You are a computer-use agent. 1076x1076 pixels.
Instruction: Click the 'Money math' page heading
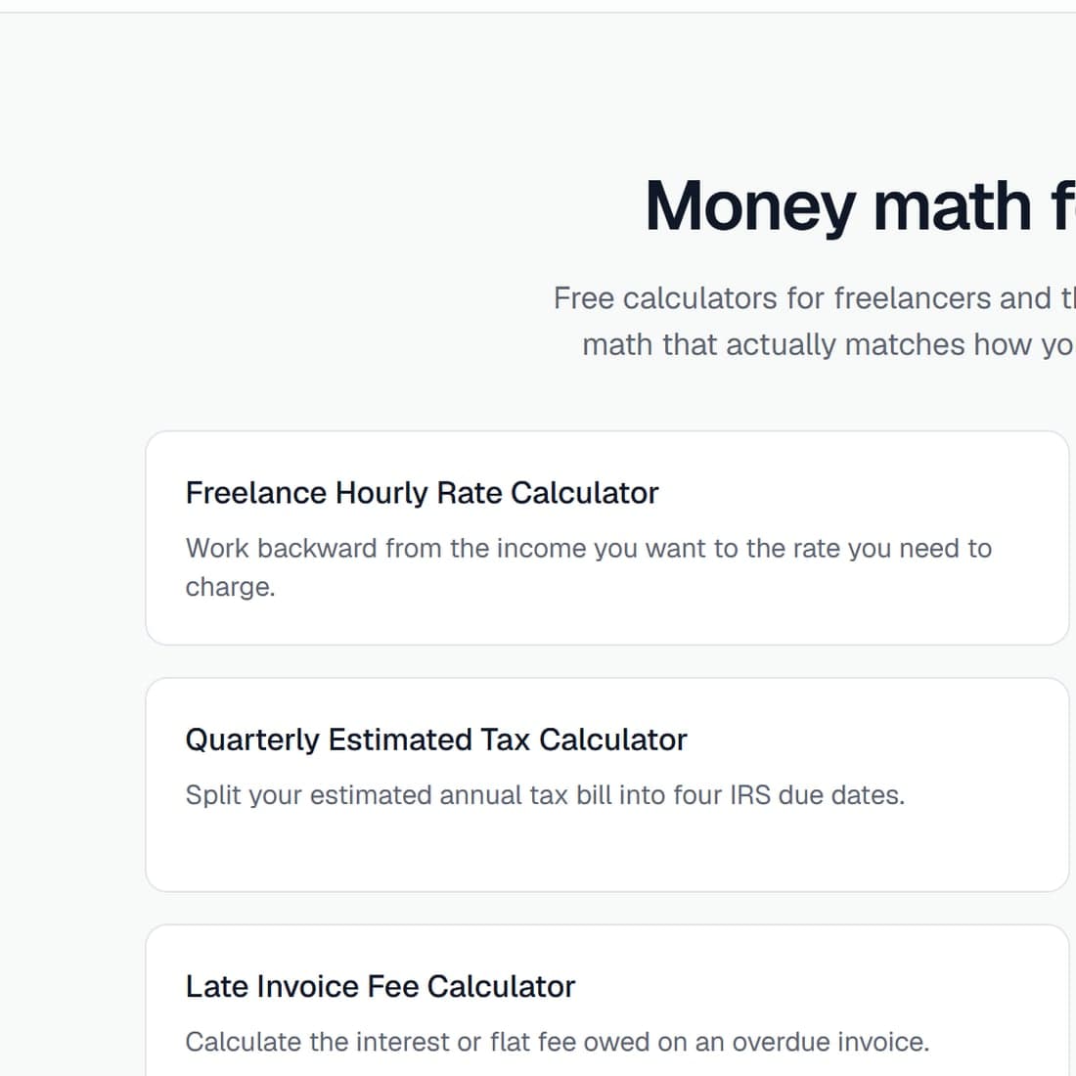pyautogui.click(x=860, y=205)
